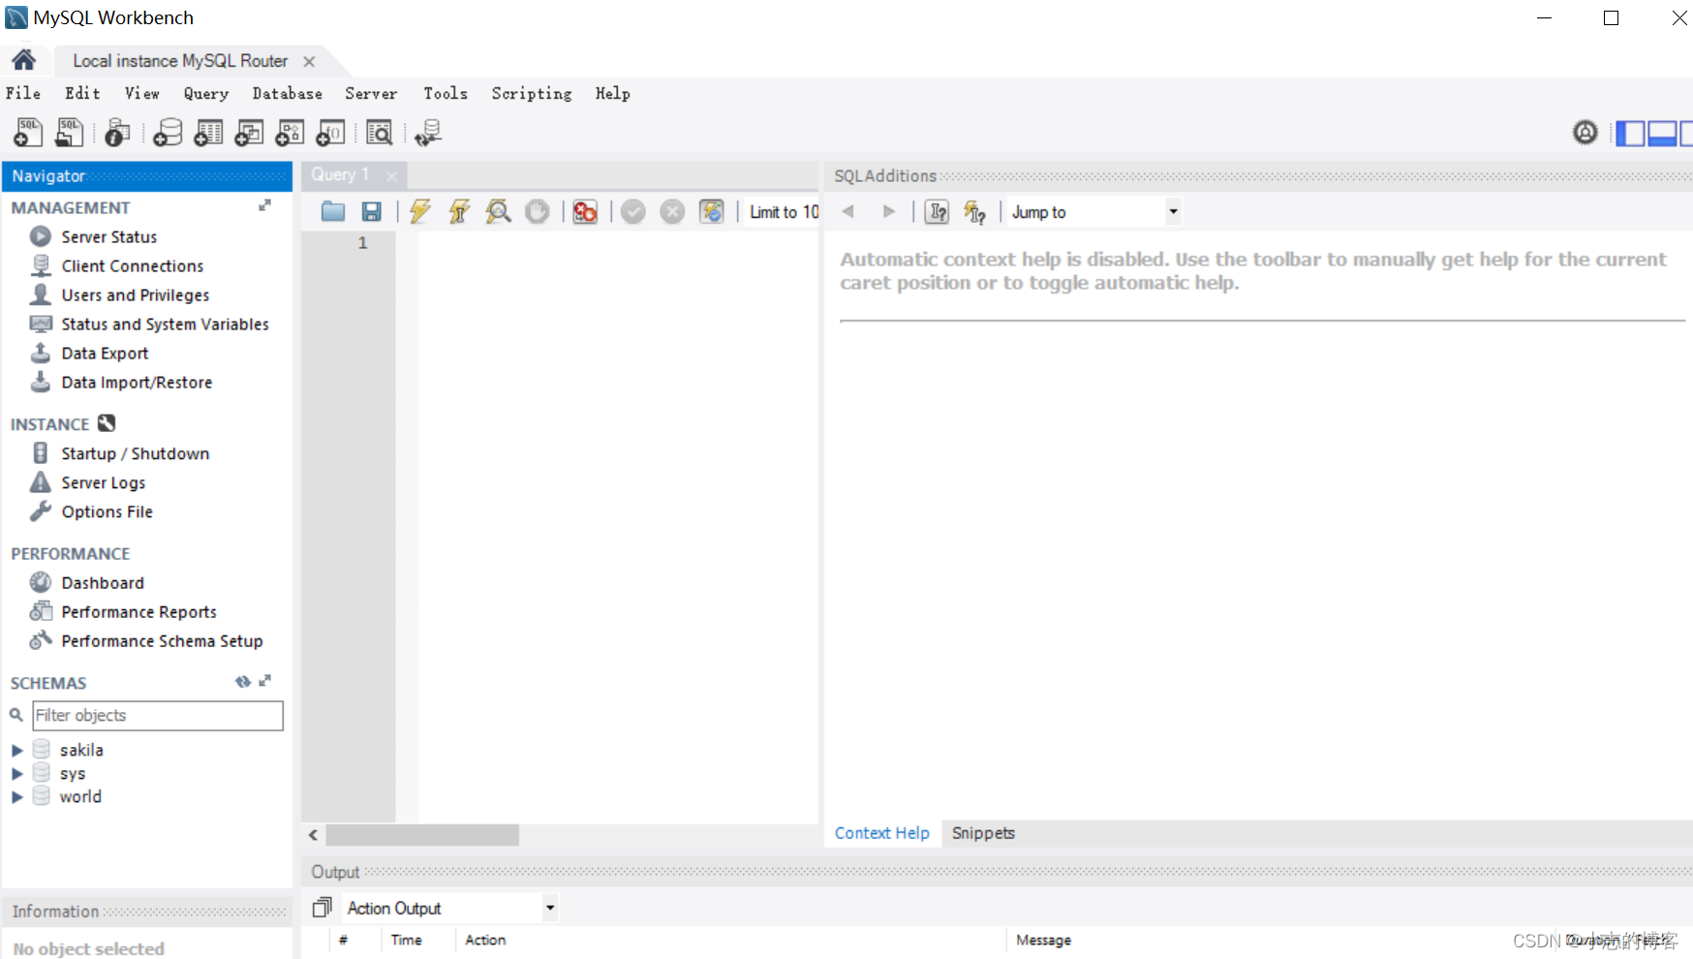Rollback transaction cross icon

point(672,211)
